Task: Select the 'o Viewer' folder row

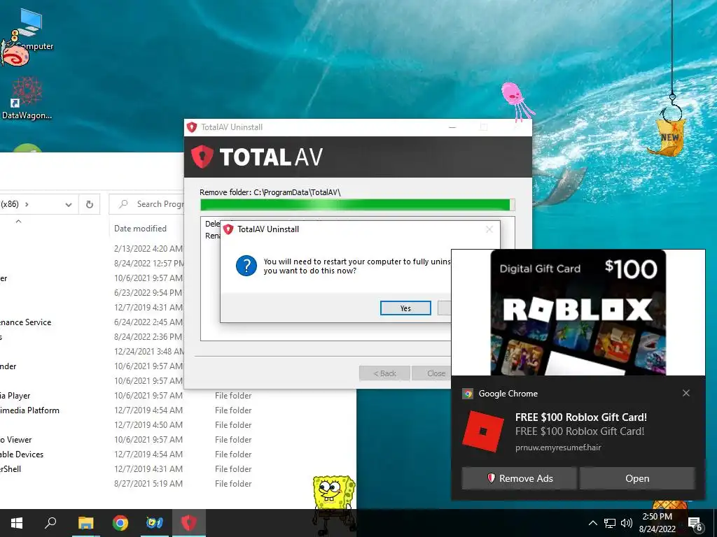Action: point(179,439)
